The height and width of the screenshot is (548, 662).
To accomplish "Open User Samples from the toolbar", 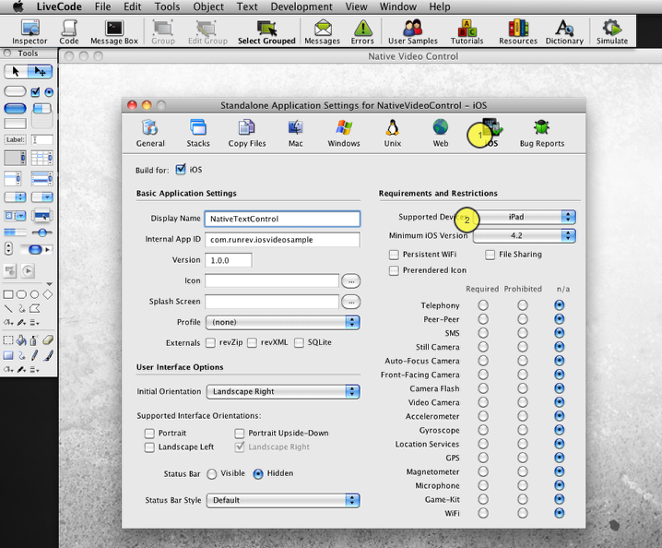I will pos(413,32).
